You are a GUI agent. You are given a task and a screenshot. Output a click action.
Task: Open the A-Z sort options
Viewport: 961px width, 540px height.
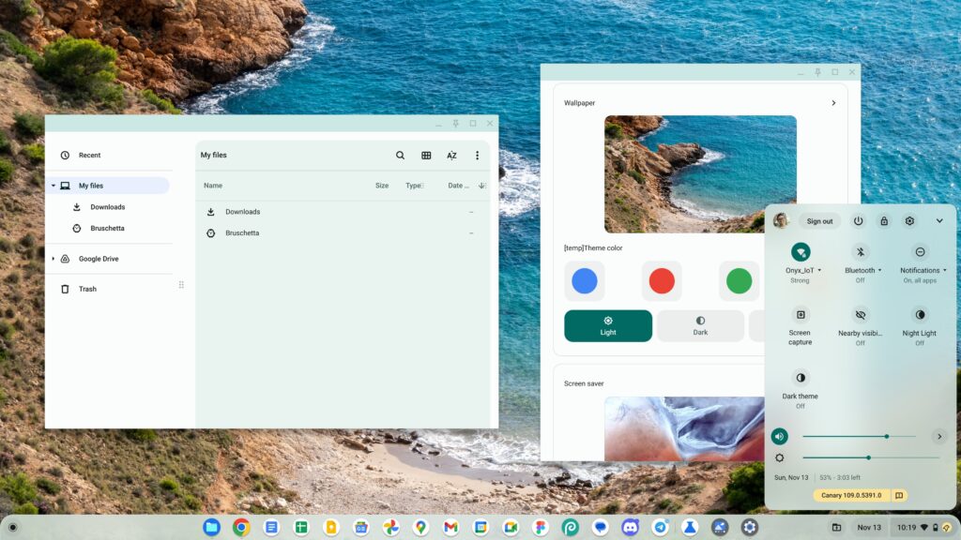451,155
